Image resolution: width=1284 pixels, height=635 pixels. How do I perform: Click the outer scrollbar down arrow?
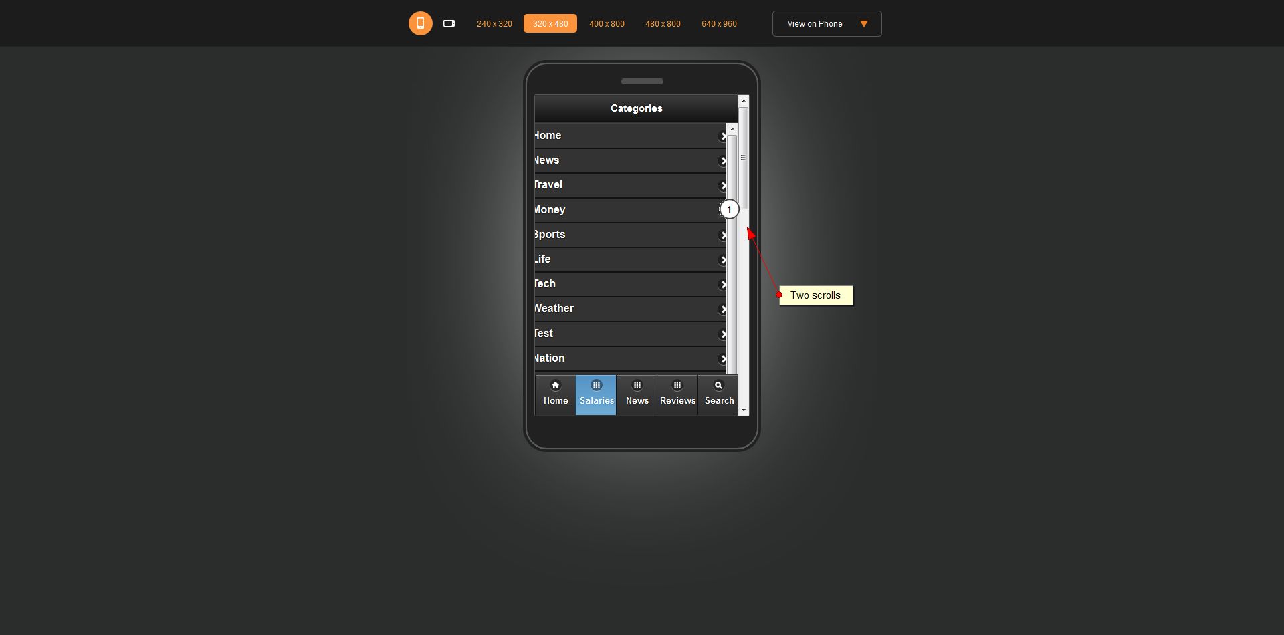click(x=744, y=410)
